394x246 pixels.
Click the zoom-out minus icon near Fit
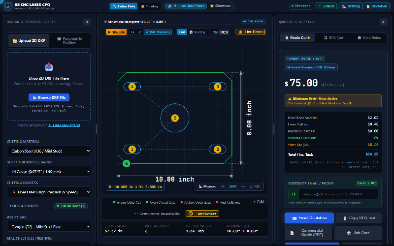243,186
